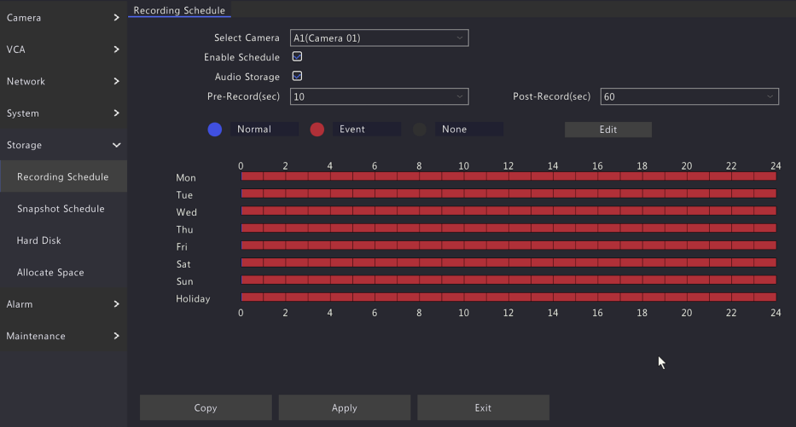Screen dimensions: 796x427
Task: Expand the Camera menu arrow
Action: point(116,18)
